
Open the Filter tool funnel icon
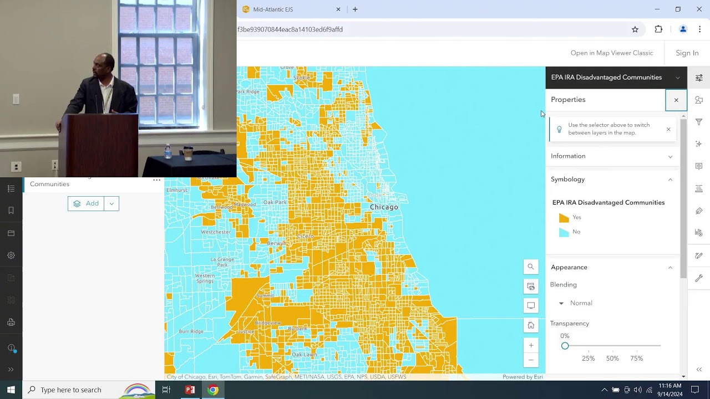[699, 122]
